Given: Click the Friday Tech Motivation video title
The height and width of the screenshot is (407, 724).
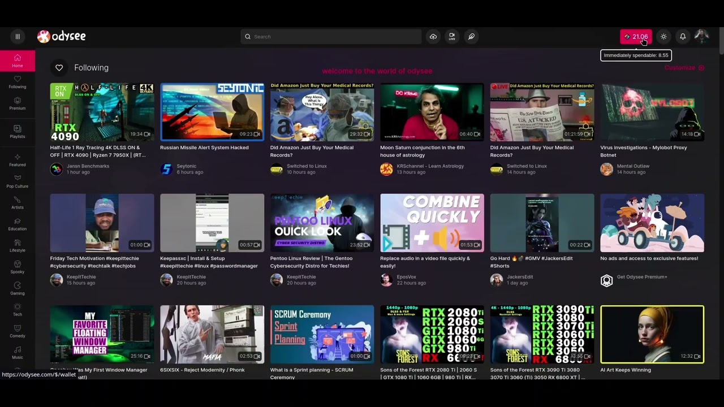Looking at the screenshot, I should (x=94, y=262).
